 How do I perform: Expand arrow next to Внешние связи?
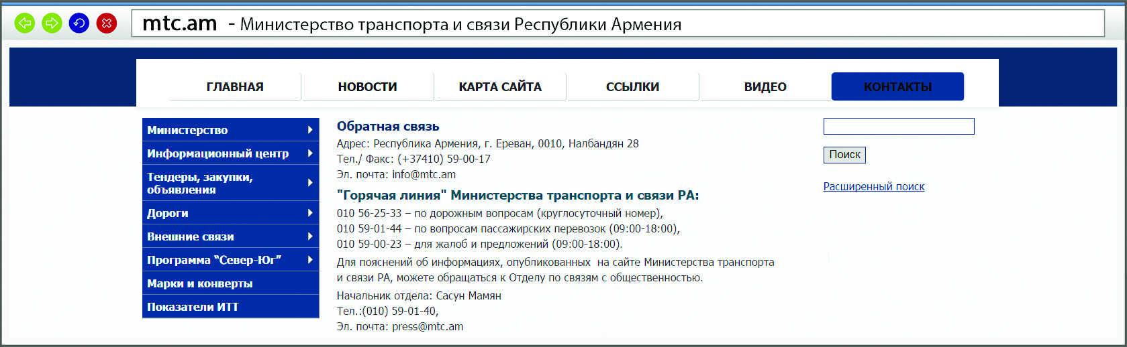tap(310, 236)
